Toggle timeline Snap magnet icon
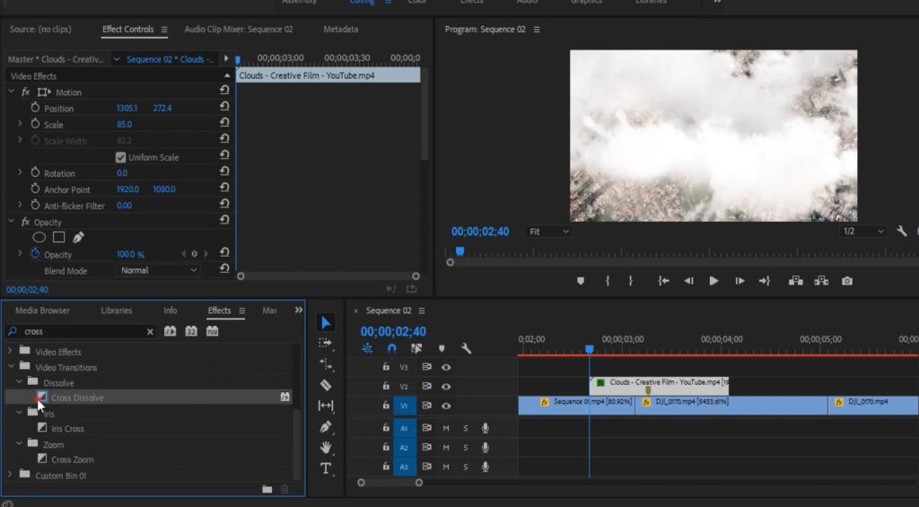Screen dimensions: 919x507 (x=391, y=348)
